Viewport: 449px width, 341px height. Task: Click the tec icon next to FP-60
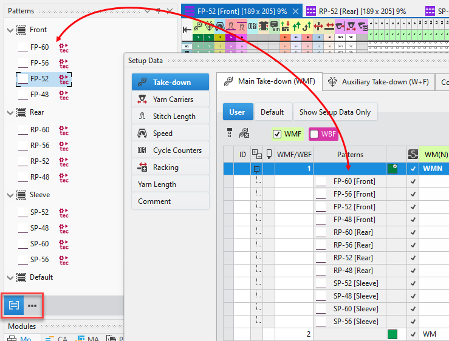click(x=64, y=47)
